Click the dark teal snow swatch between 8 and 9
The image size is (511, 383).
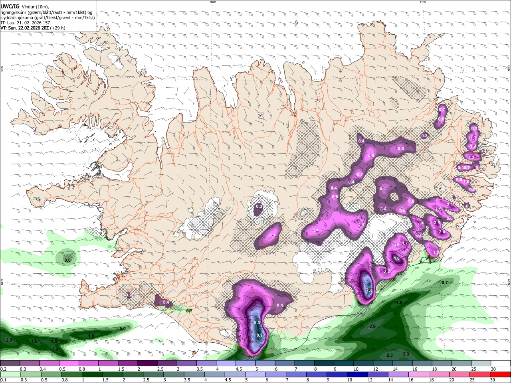click(324, 363)
